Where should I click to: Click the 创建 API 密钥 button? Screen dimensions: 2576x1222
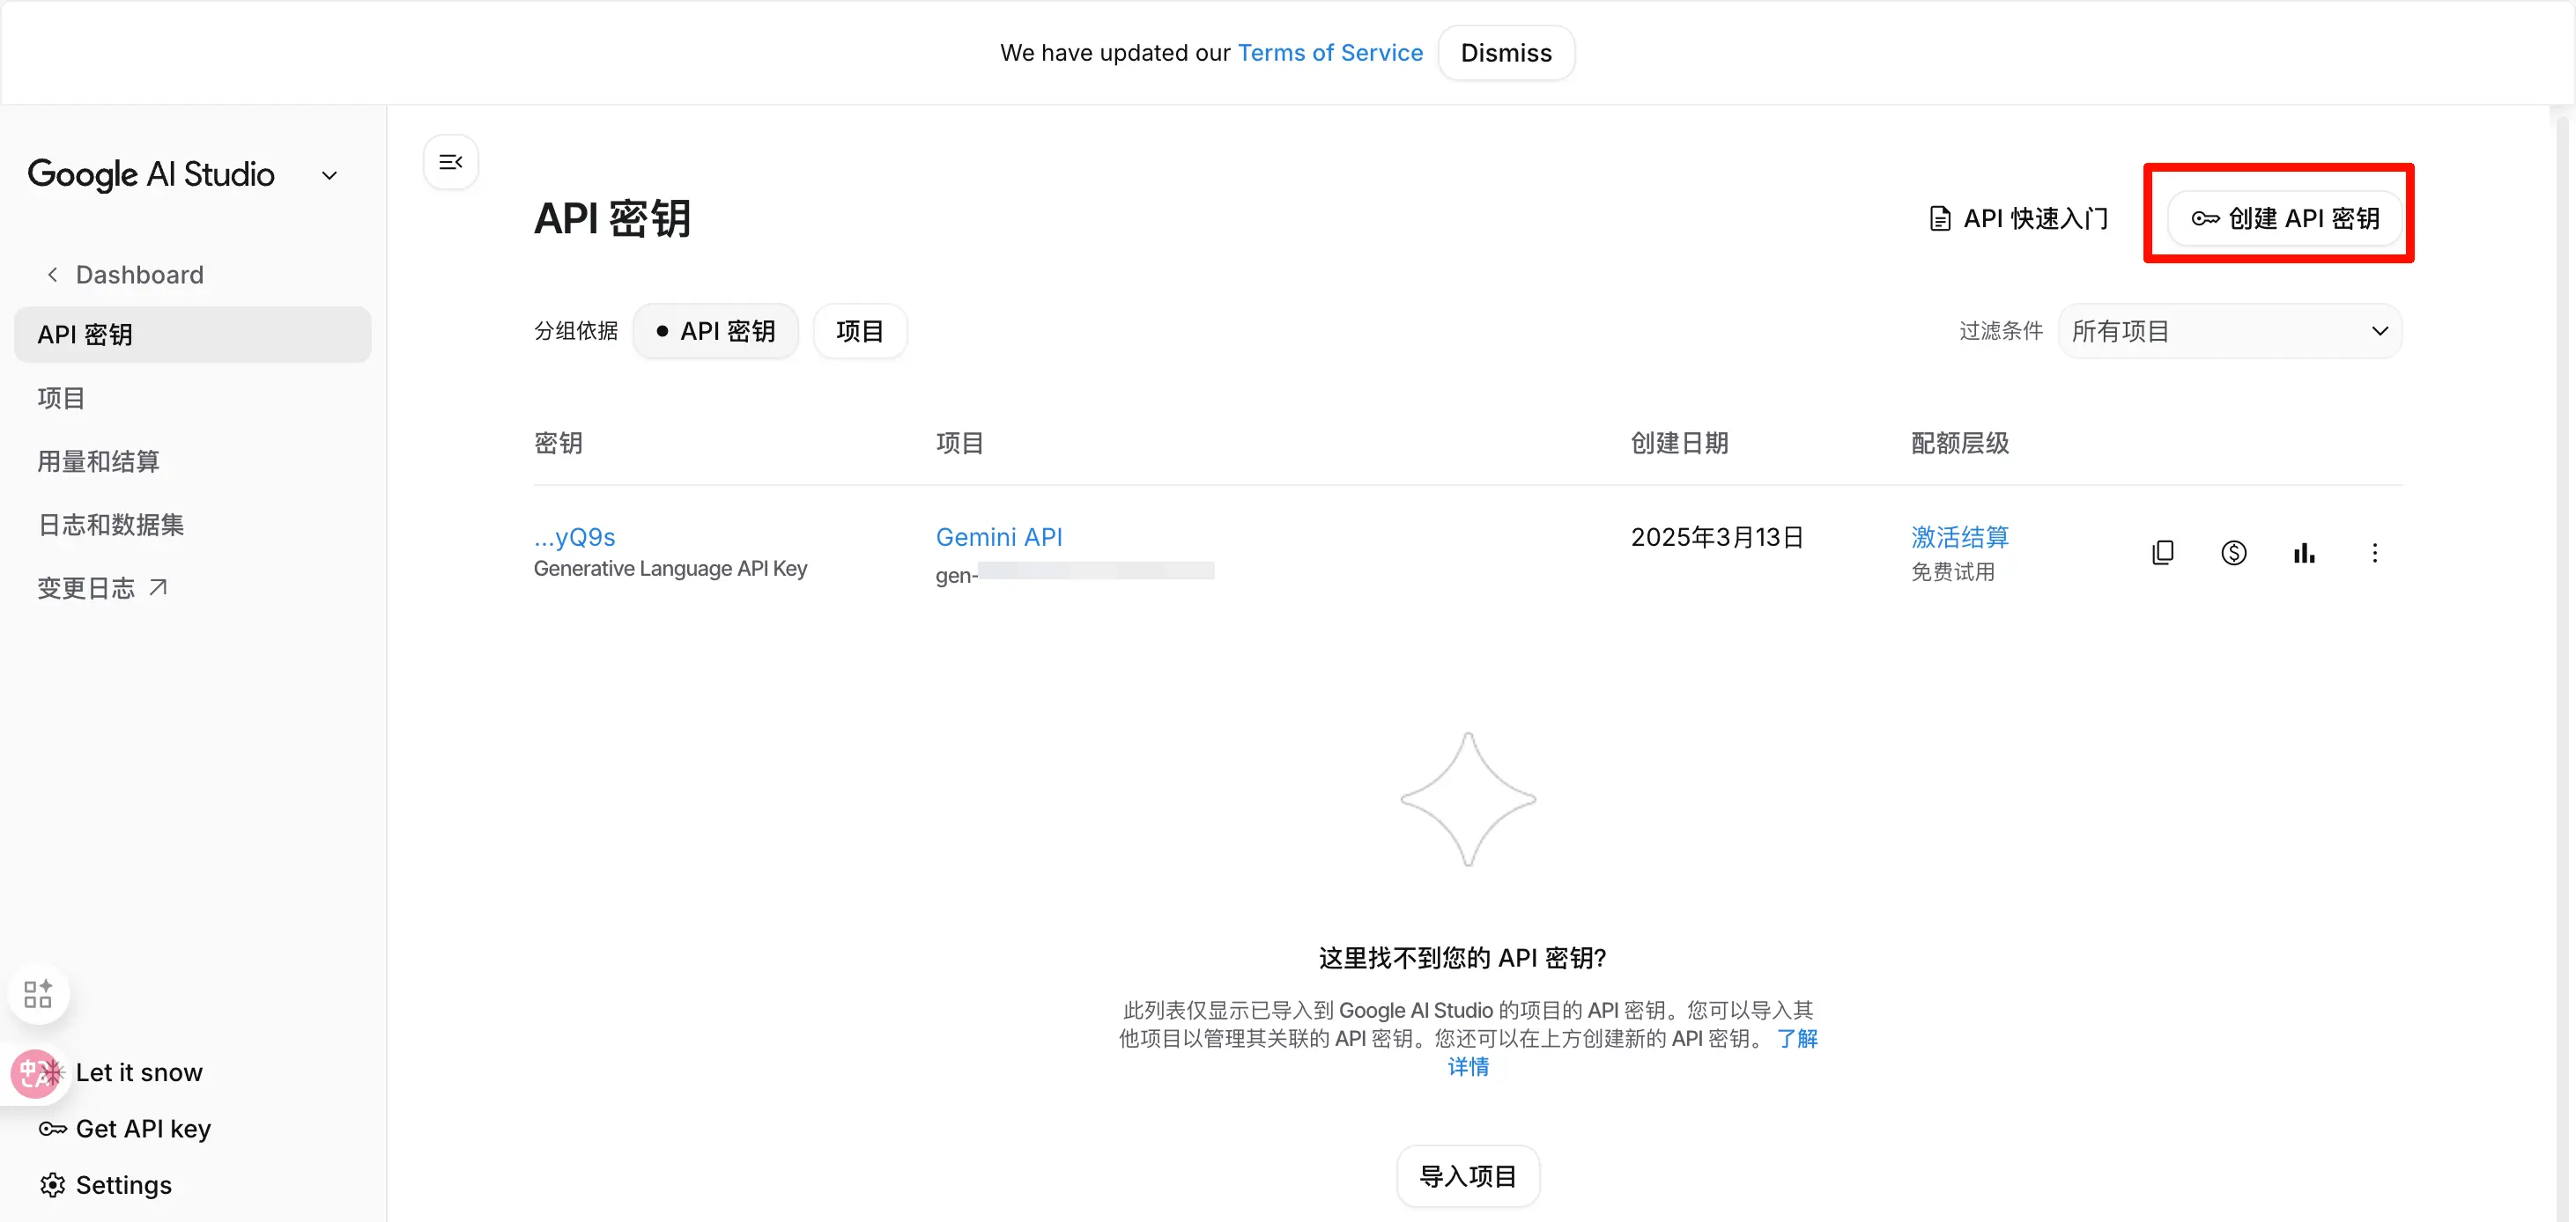click(x=2284, y=217)
